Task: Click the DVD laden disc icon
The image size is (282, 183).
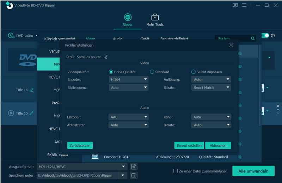Action: pos(11,36)
